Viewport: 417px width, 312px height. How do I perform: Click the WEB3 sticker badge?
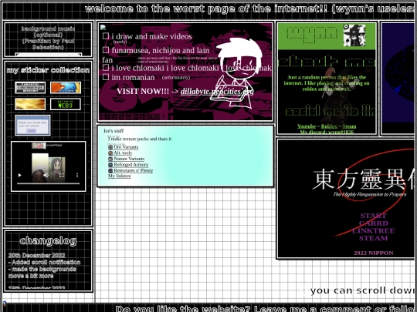click(x=66, y=104)
